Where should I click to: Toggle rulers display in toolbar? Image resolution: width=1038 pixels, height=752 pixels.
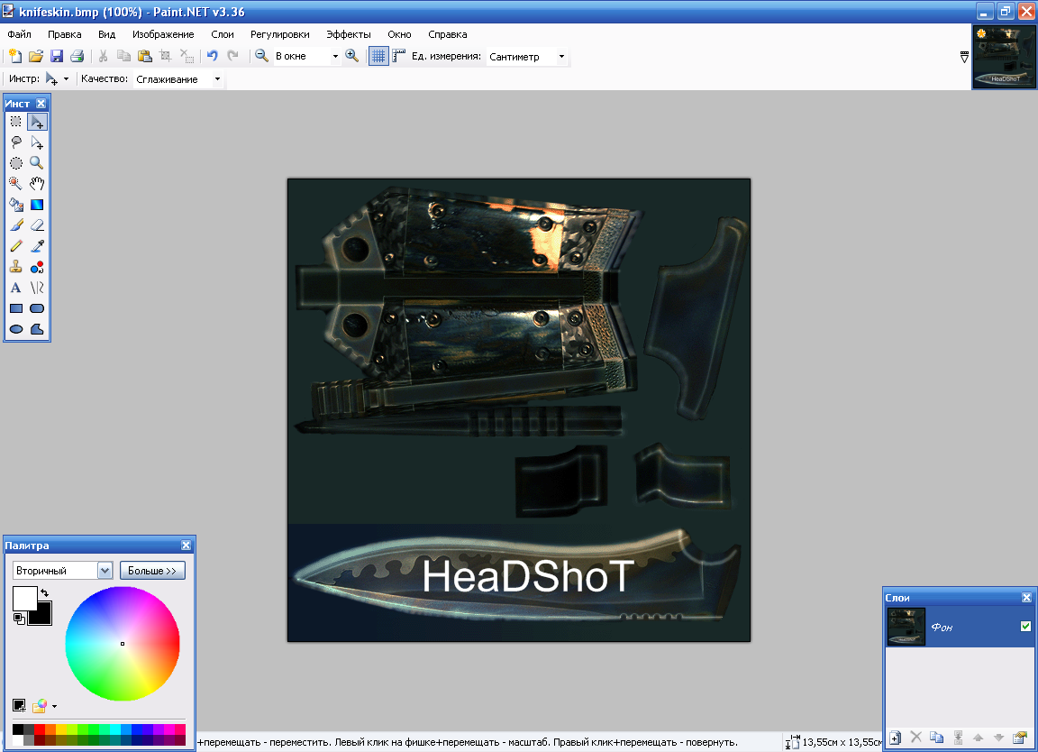pos(399,56)
